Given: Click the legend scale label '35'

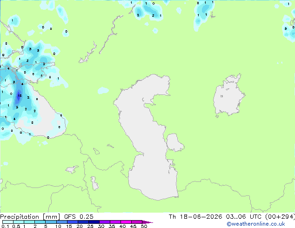Looking at the screenshot, I should pos(112,226).
